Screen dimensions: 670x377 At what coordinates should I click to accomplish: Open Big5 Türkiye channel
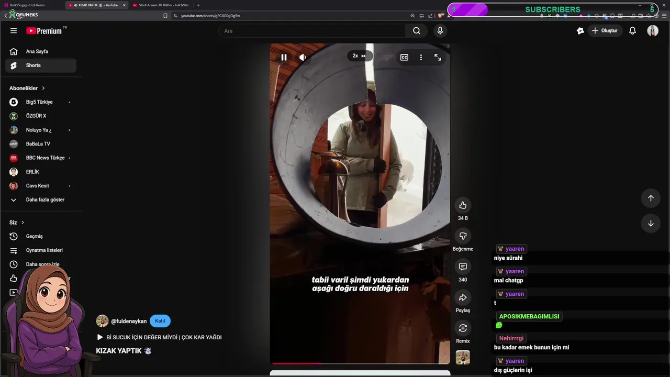click(41, 102)
